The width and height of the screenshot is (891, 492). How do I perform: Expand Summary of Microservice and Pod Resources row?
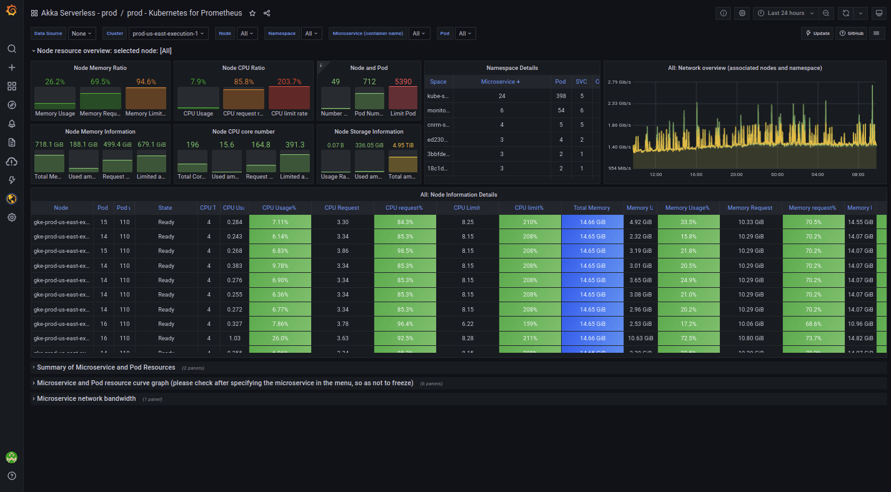click(106, 368)
